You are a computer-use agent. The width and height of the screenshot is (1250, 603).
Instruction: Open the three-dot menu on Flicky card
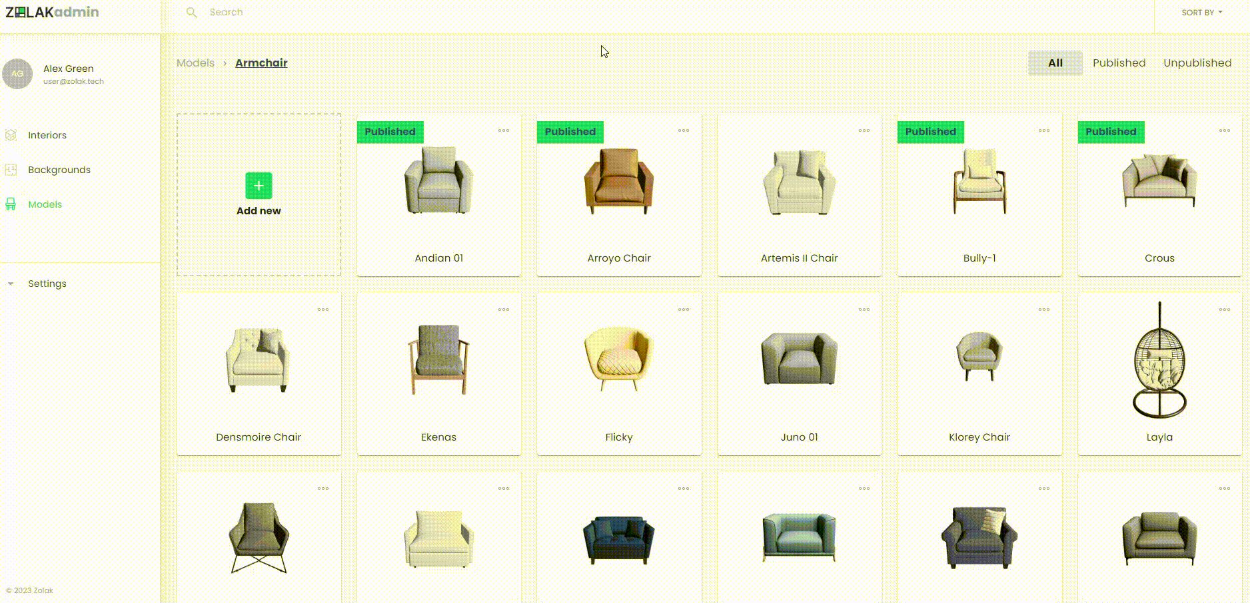(x=684, y=309)
